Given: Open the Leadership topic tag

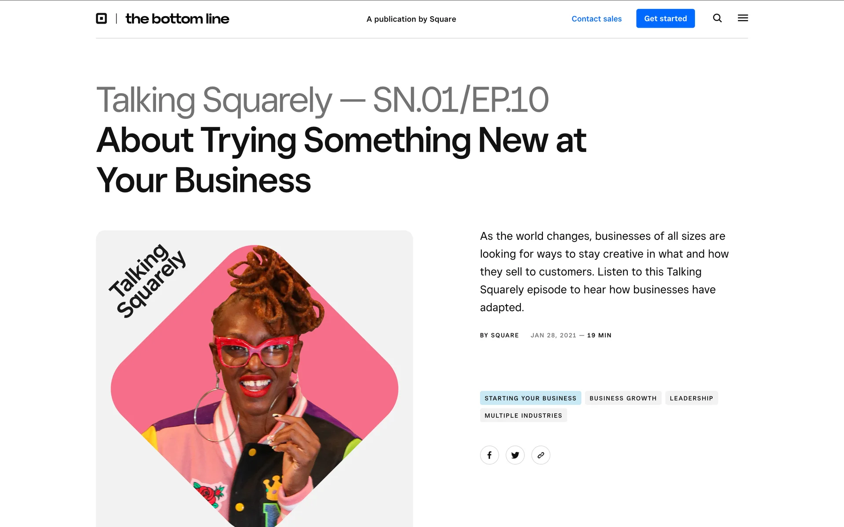Looking at the screenshot, I should [x=691, y=398].
